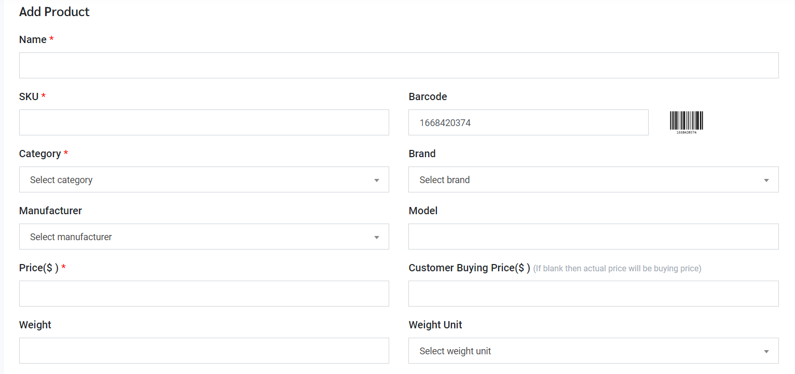This screenshot has height=374, width=795.
Task: Click the Category field label
Action: click(x=40, y=154)
